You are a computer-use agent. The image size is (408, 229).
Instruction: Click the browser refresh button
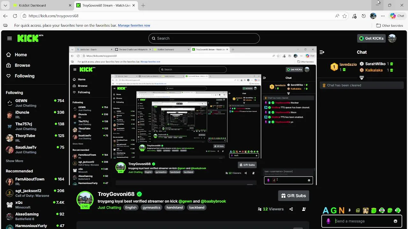tap(15, 16)
